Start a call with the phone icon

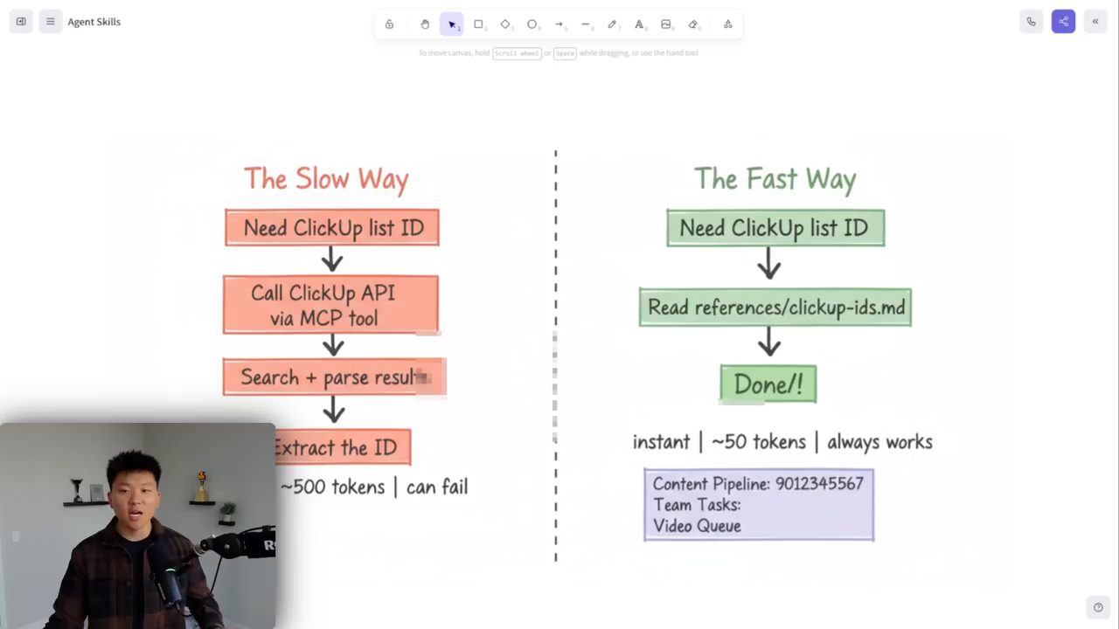(1031, 22)
